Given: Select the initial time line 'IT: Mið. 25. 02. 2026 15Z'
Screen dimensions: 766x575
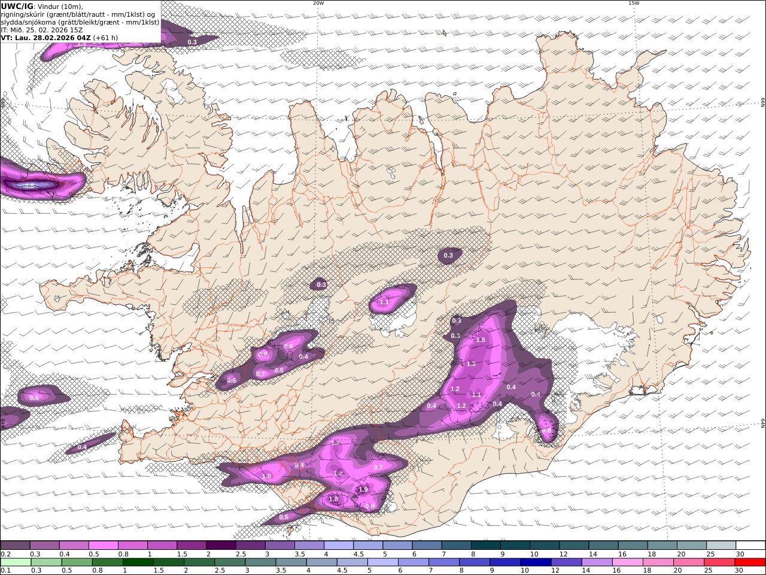Looking at the screenshot, I should (42, 30).
